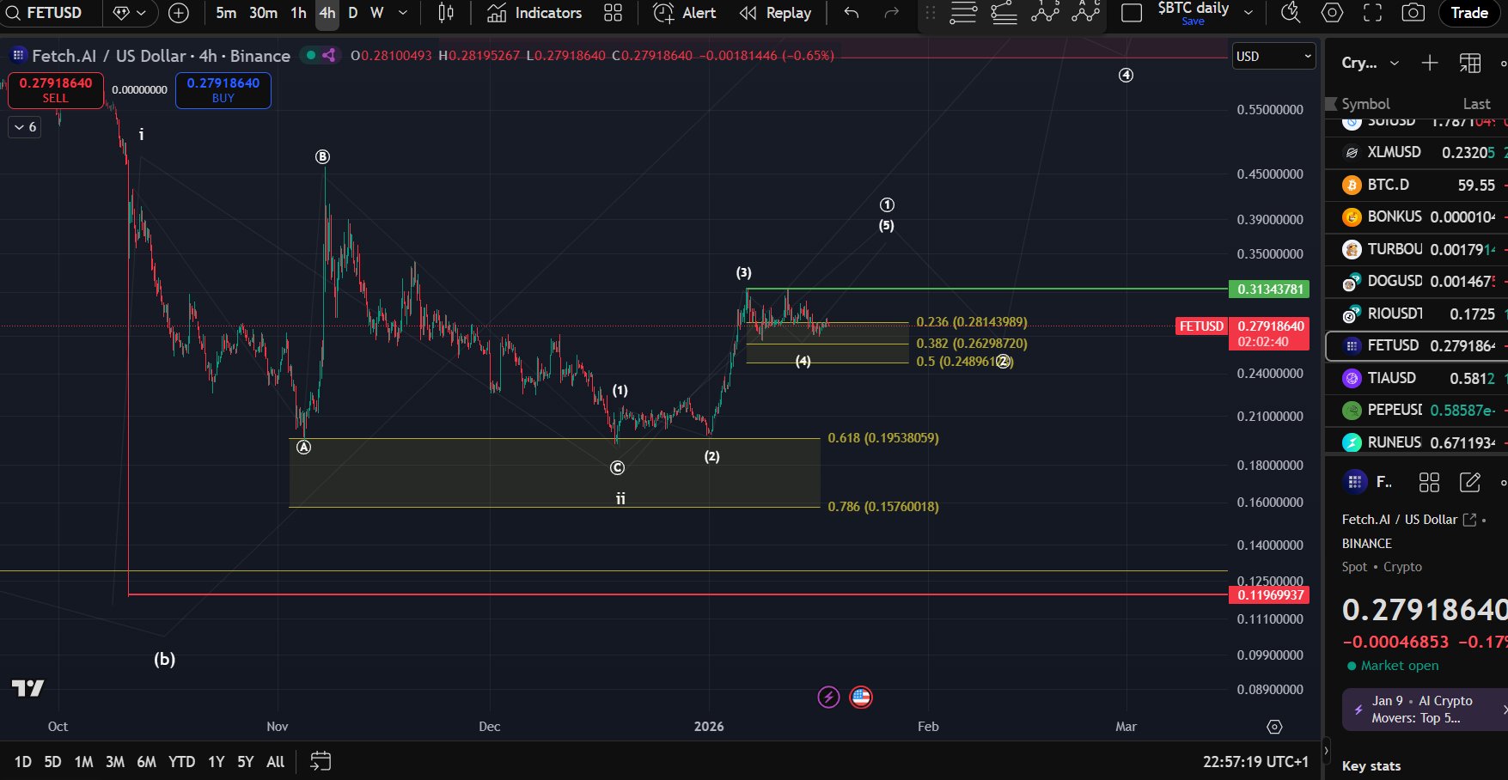
Task: Click the Alert clock icon
Action: (x=663, y=13)
